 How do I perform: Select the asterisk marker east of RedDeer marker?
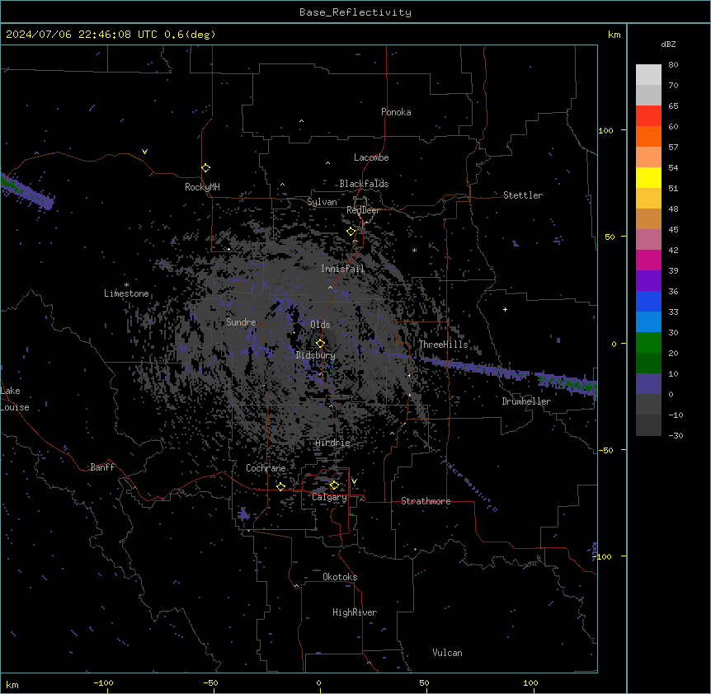click(x=414, y=250)
